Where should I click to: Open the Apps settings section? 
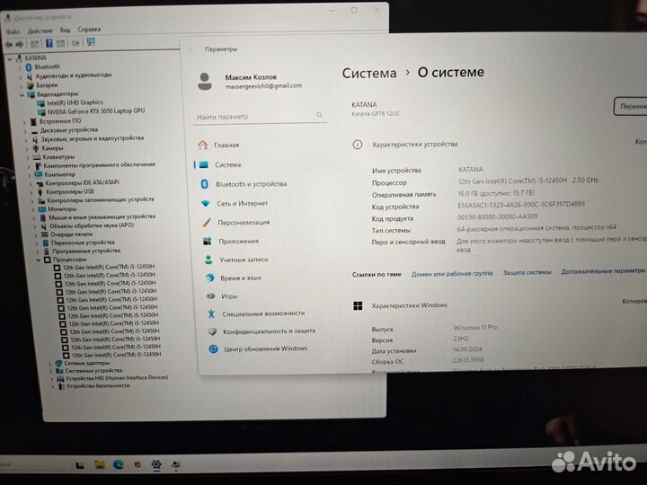[237, 241]
